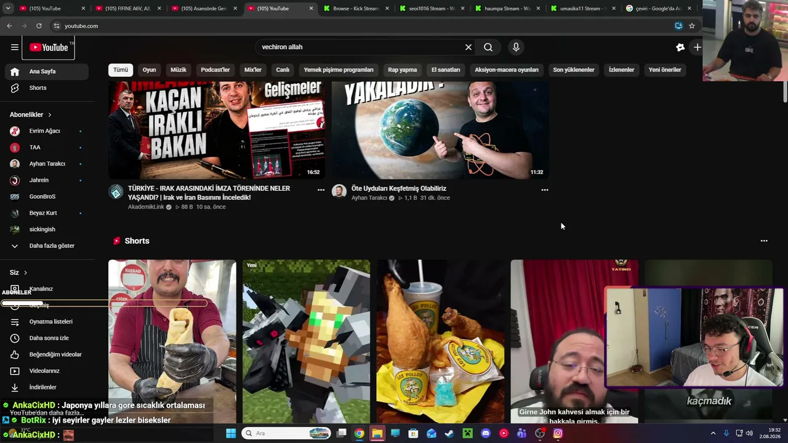This screenshot has width=788, height=443.
Task: Open the Chrome tab search dropdown
Action: pyautogui.click(x=8, y=9)
